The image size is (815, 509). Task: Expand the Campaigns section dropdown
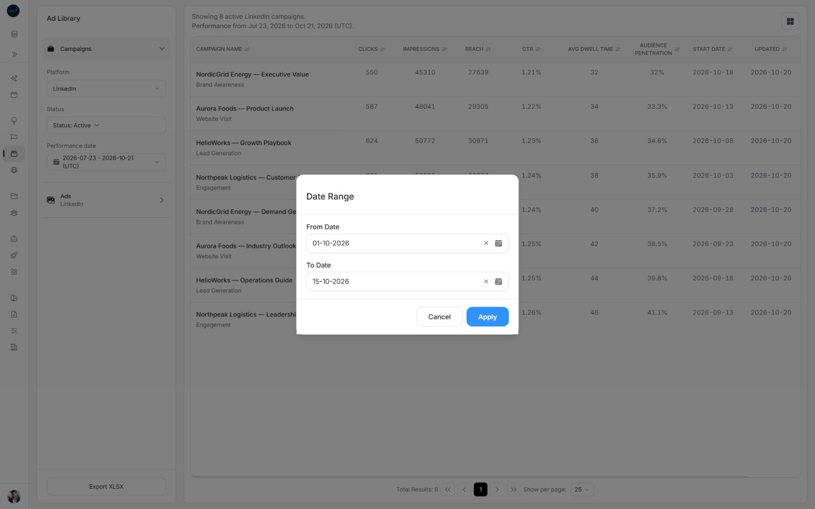point(106,49)
